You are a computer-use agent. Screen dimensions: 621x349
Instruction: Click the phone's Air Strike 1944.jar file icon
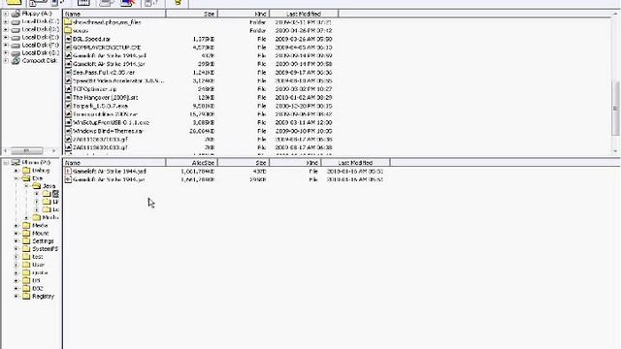68,179
